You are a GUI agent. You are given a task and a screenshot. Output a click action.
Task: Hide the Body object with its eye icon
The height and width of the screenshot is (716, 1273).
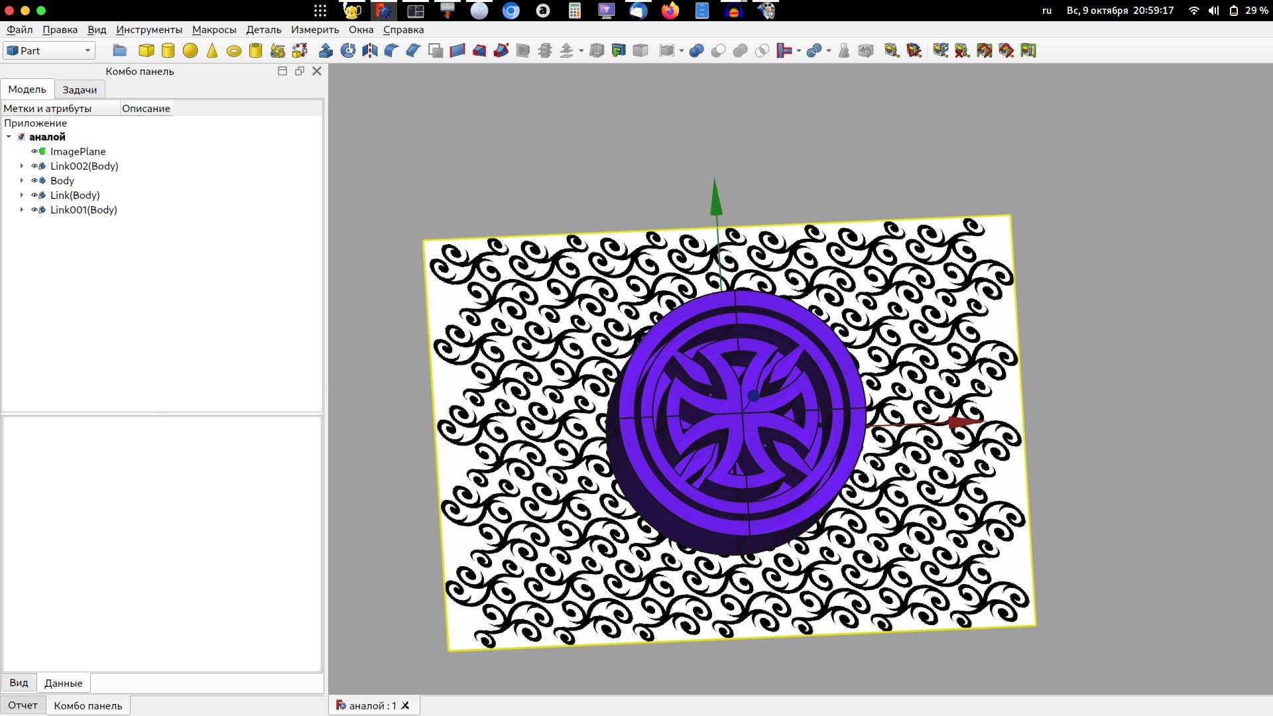(34, 180)
